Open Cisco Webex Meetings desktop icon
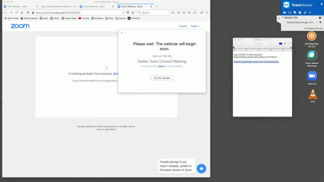 312,56
